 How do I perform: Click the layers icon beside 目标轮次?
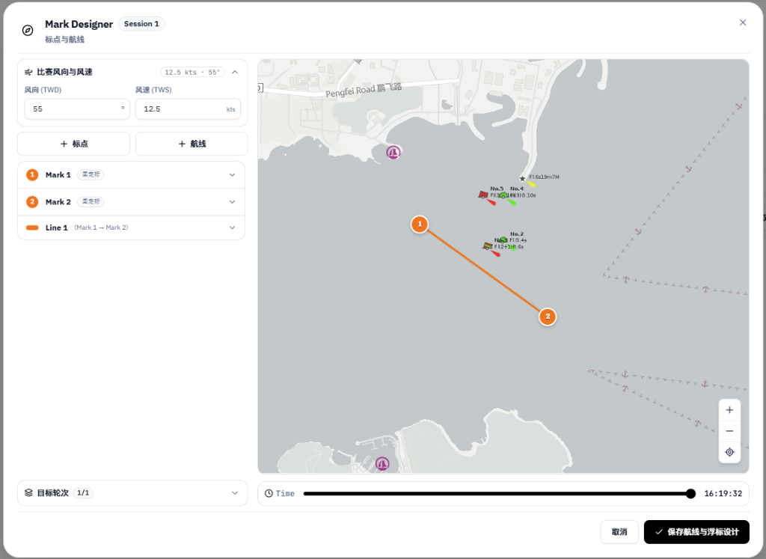pos(28,492)
